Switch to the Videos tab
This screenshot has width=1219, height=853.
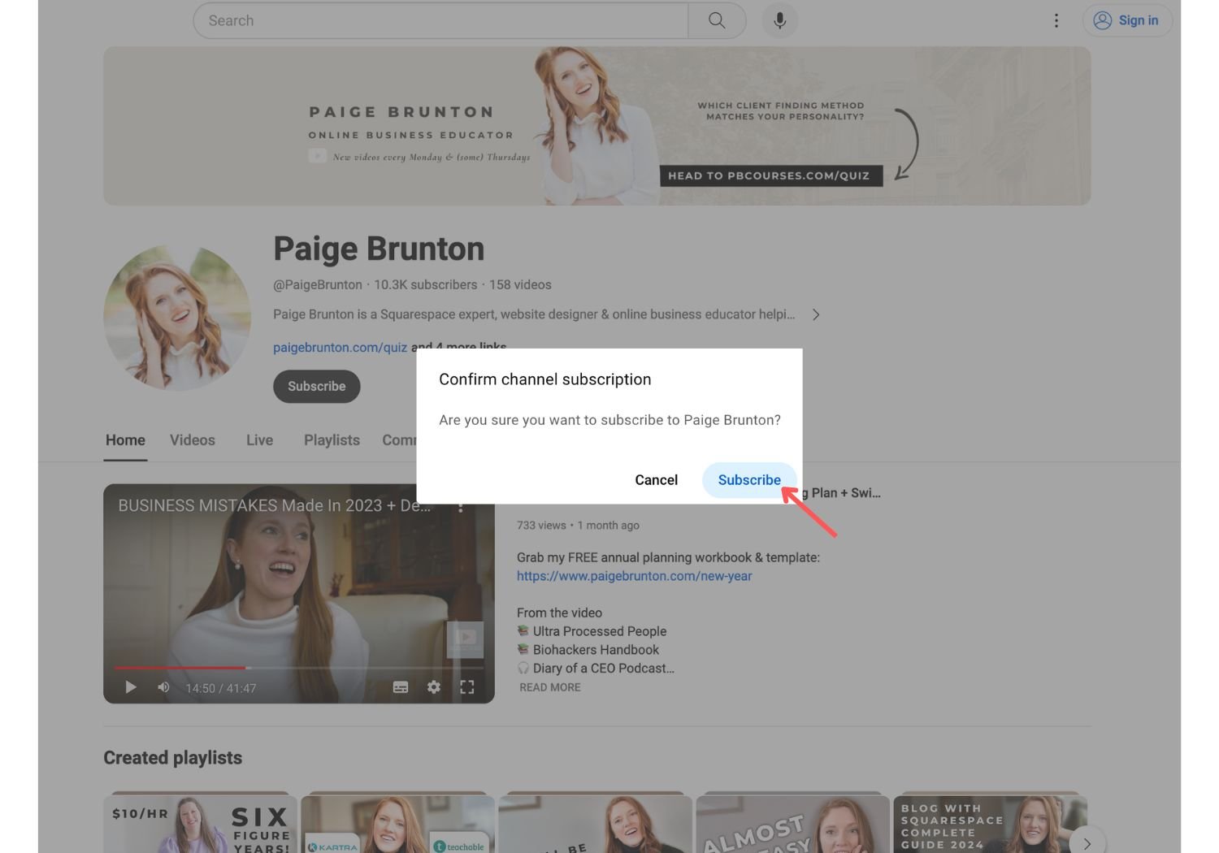[x=192, y=439]
